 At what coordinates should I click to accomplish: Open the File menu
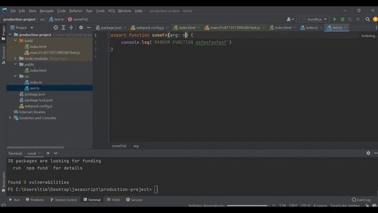(13, 11)
